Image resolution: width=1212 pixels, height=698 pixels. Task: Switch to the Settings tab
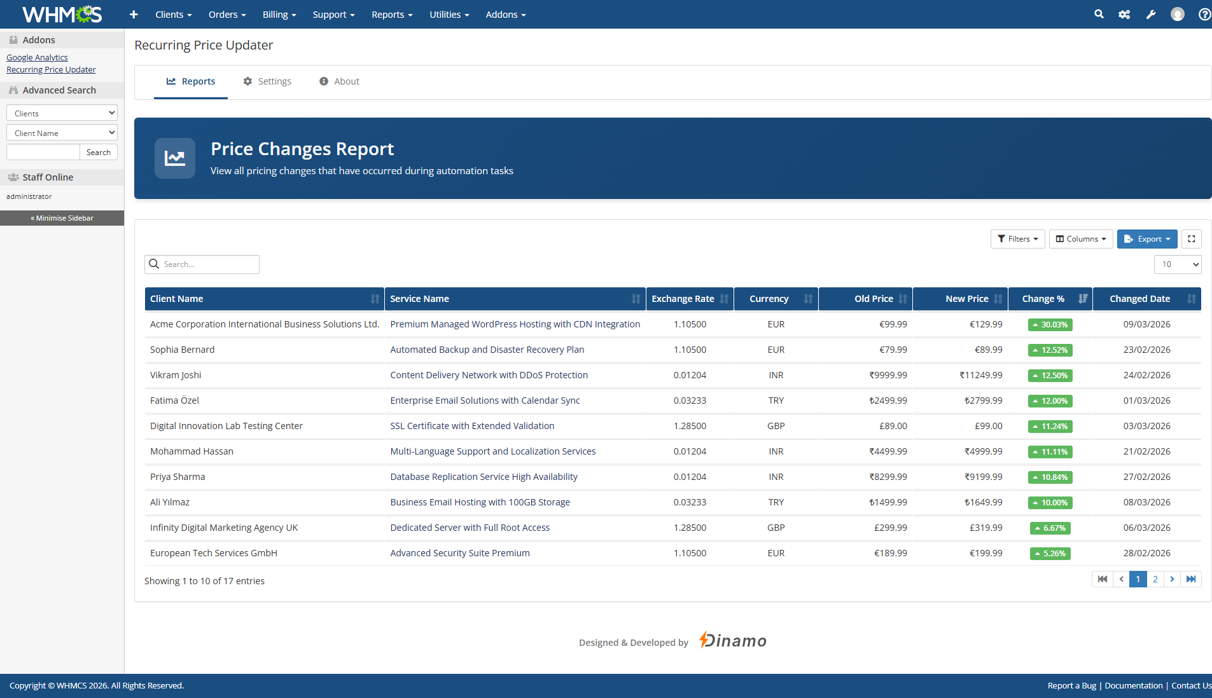[x=267, y=81]
